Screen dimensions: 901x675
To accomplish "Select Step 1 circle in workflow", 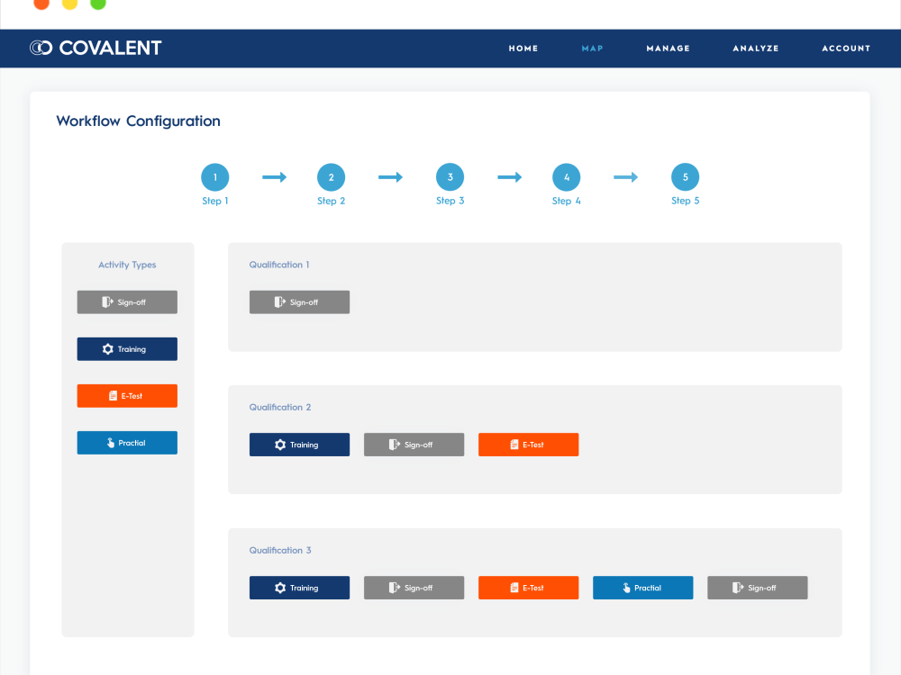I will point(215,177).
